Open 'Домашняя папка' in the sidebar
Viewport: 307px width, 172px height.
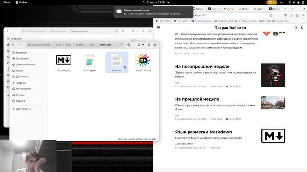coord(24,64)
